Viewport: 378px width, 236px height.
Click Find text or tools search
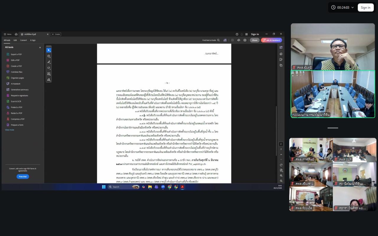point(211,40)
